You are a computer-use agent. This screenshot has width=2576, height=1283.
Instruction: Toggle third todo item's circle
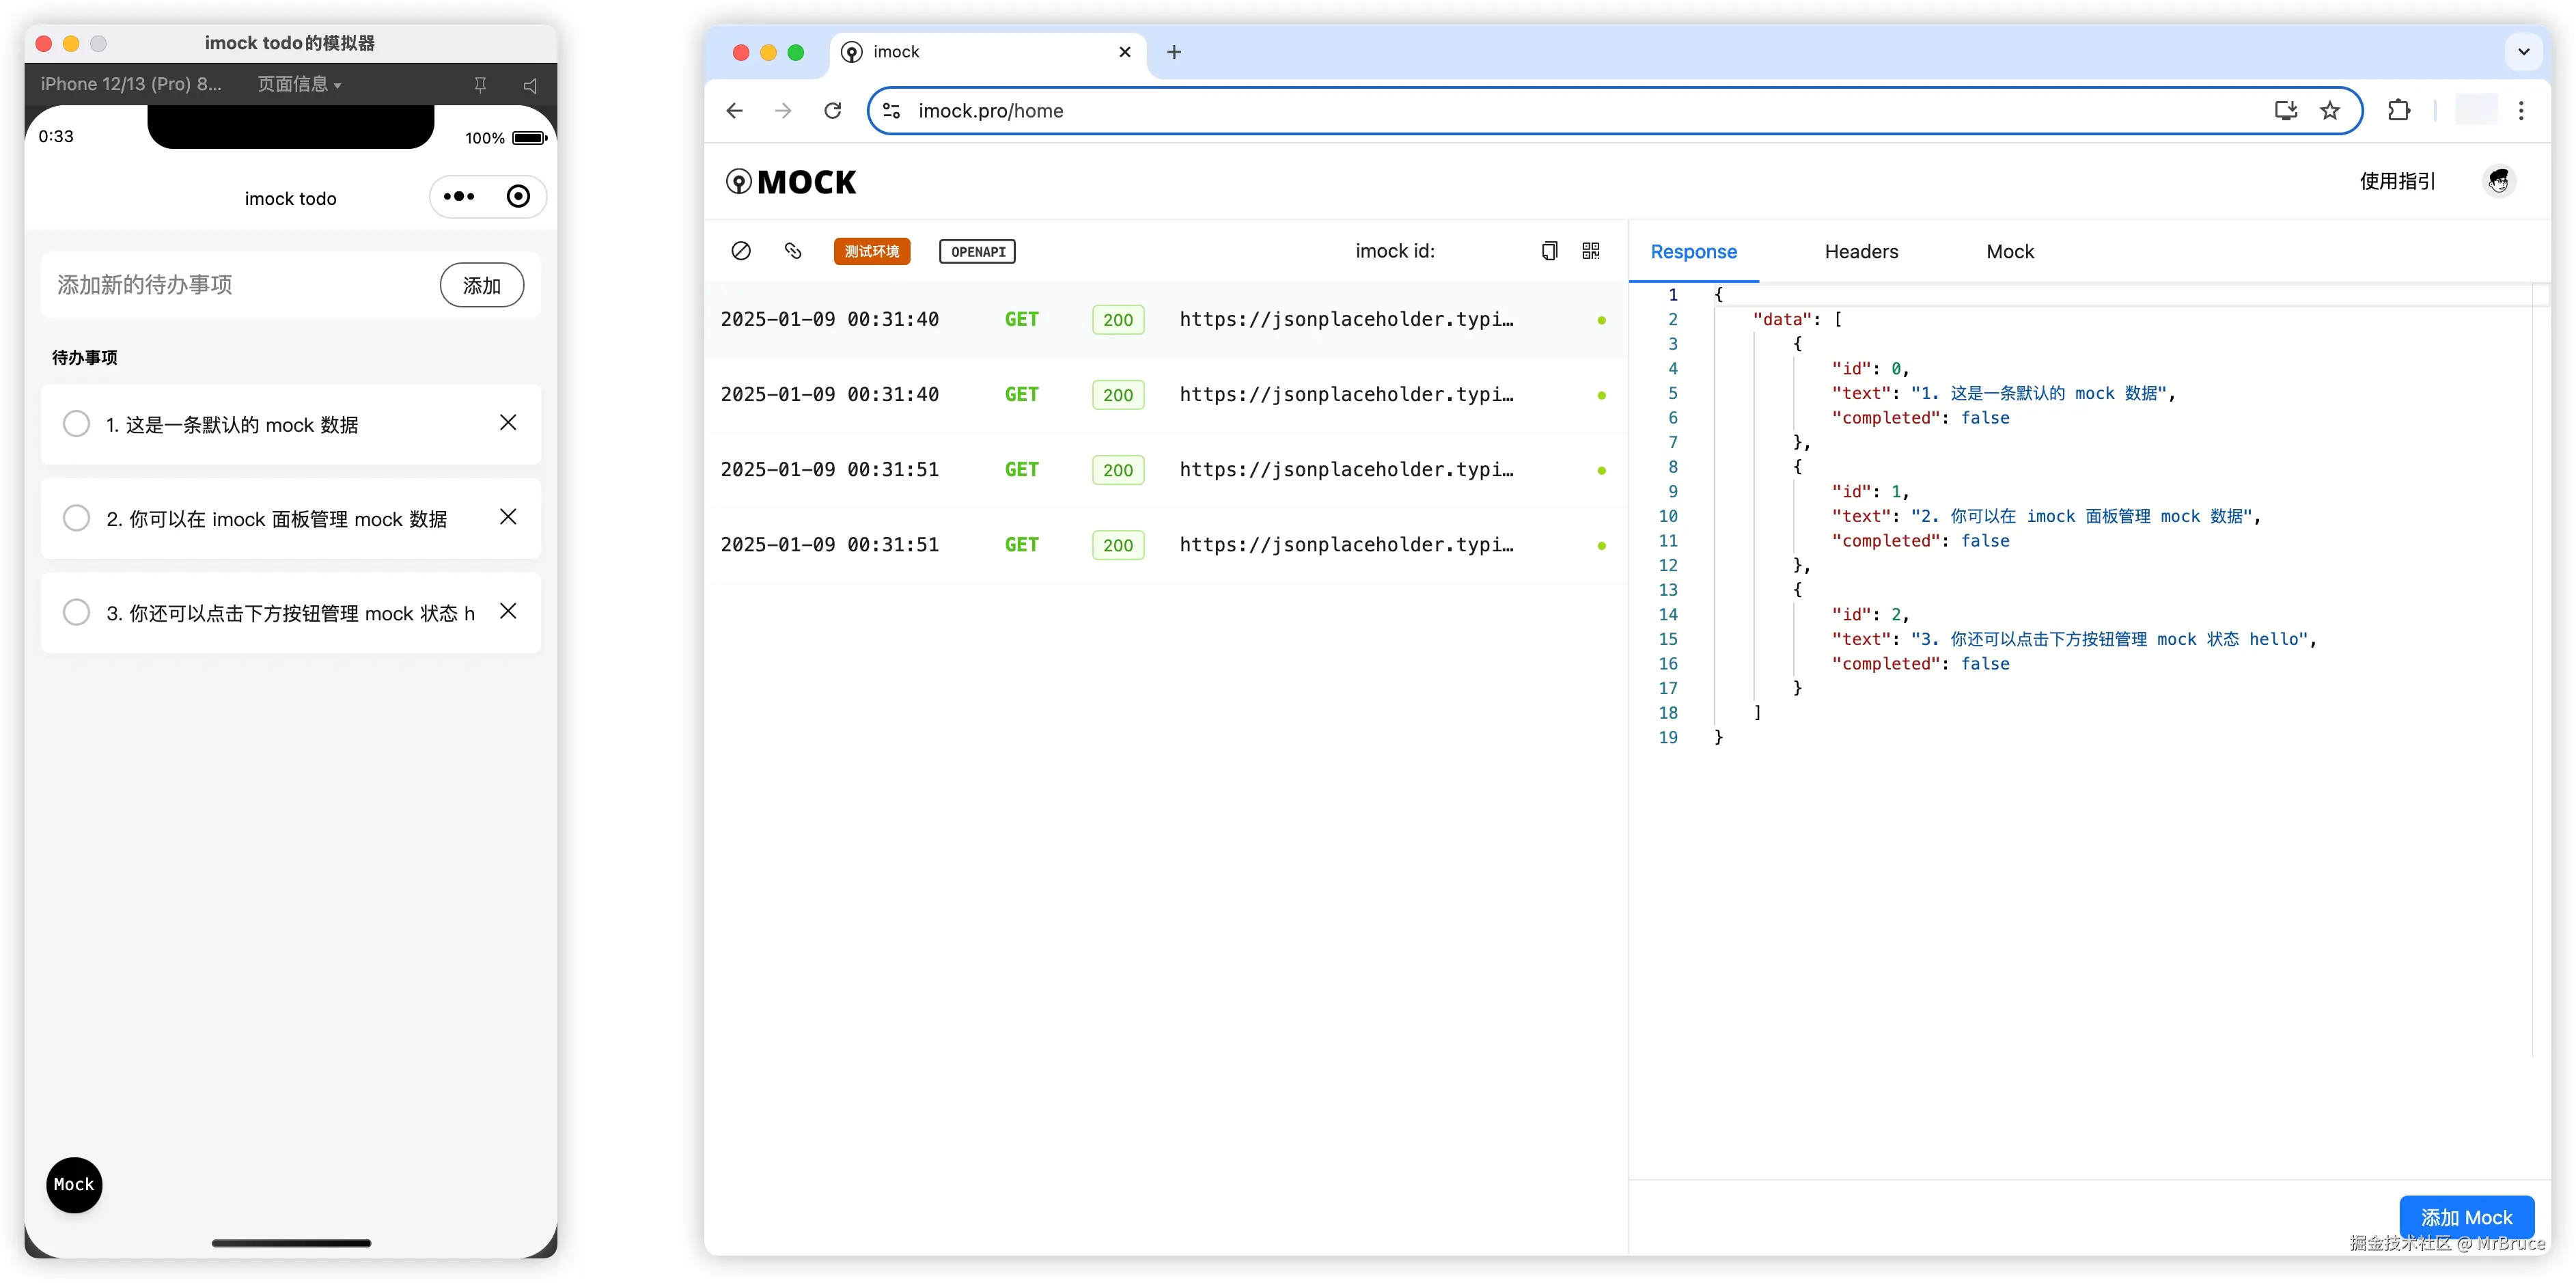(x=76, y=612)
